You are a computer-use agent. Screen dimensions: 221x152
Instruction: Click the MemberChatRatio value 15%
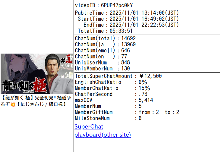[144, 88]
